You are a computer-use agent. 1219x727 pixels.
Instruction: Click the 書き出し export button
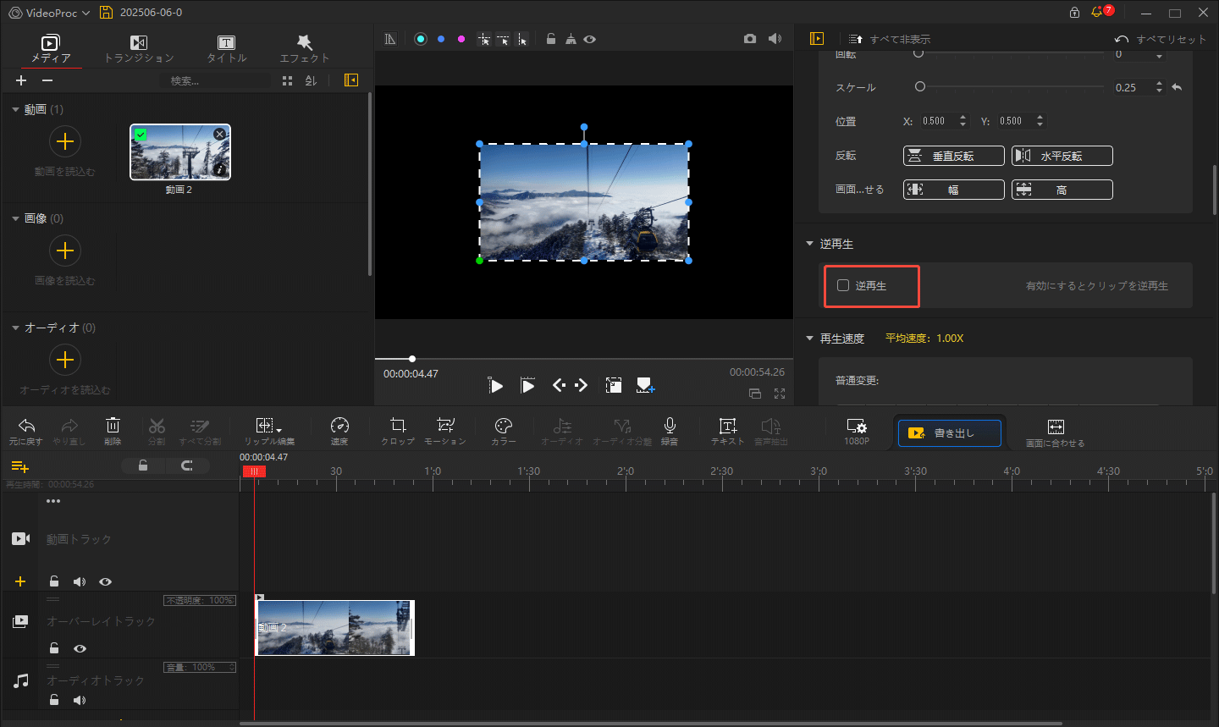949,433
